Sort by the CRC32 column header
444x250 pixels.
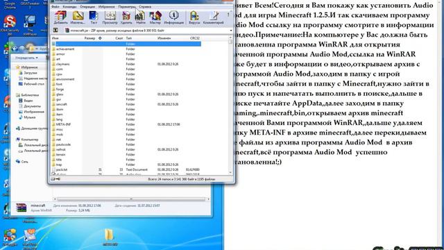tap(195, 38)
